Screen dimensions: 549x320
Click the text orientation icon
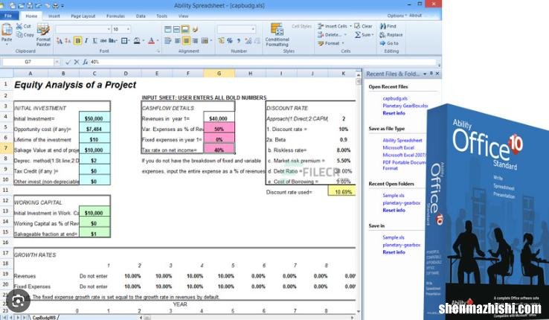coord(195,30)
